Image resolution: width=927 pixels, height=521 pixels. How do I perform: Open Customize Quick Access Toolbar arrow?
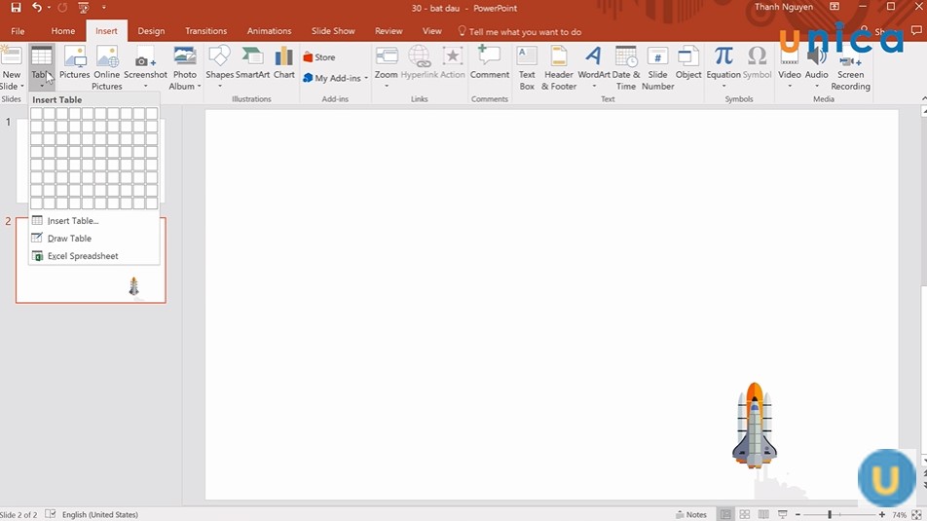point(103,8)
